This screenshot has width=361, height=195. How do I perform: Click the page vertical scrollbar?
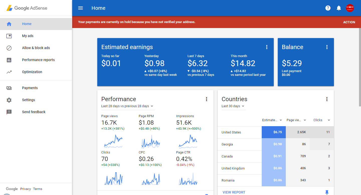pos(360,68)
